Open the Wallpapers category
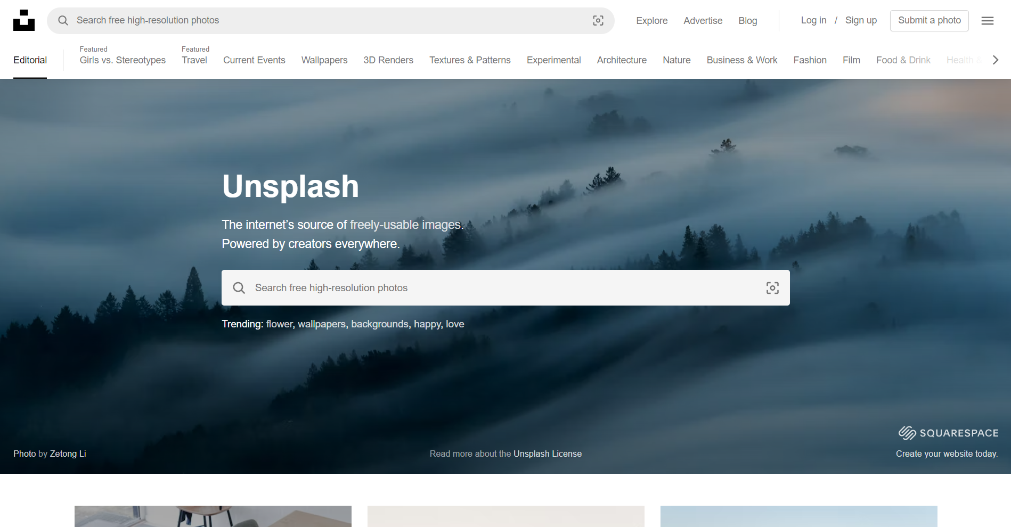The width and height of the screenshot is (1011, 527). pyautogui.click(x=324, y=60)
